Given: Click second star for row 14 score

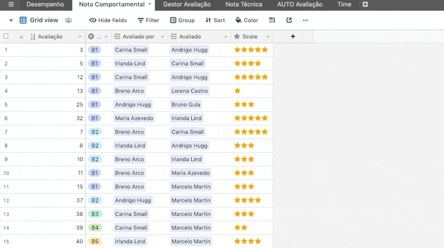Looking at the screenshot, I should tap(245, 227).
